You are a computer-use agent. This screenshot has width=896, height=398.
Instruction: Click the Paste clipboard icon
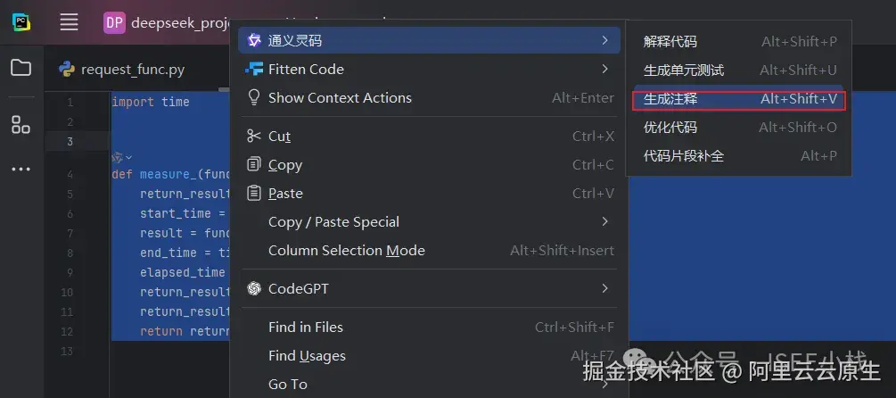tap(254, 194)
